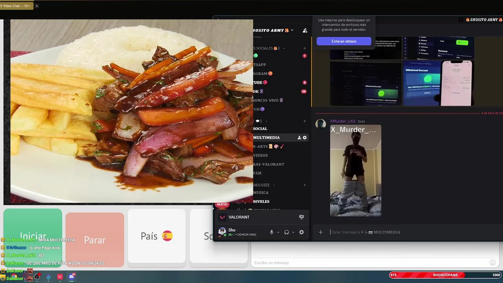Click the Sho user avatar
Screen dimensions: 503x283
(222, 232)
